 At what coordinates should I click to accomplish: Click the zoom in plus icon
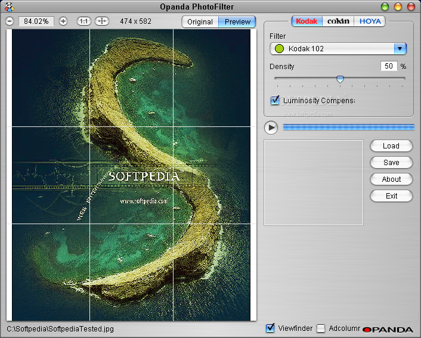63,21
